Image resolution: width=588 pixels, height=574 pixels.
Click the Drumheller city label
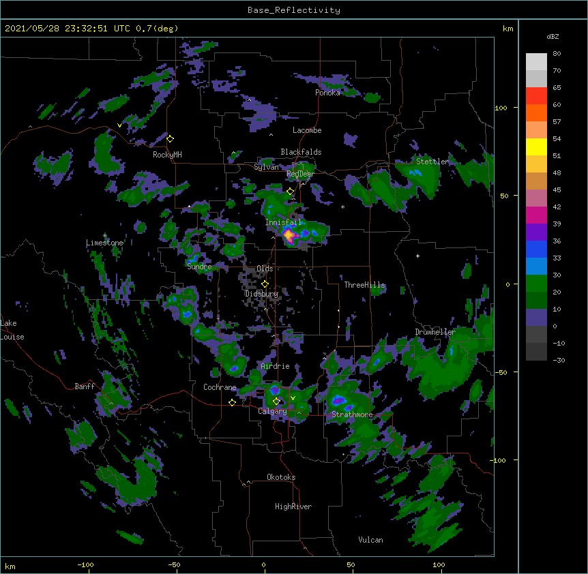coord(435,332)
